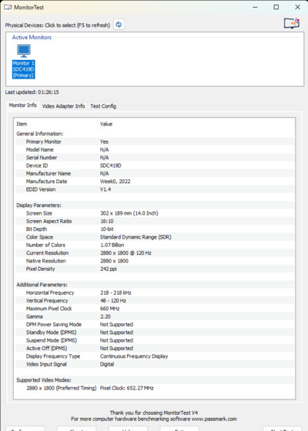
Task: Click the Additional Parameters section heading
Action: click(x=42, y=285)
